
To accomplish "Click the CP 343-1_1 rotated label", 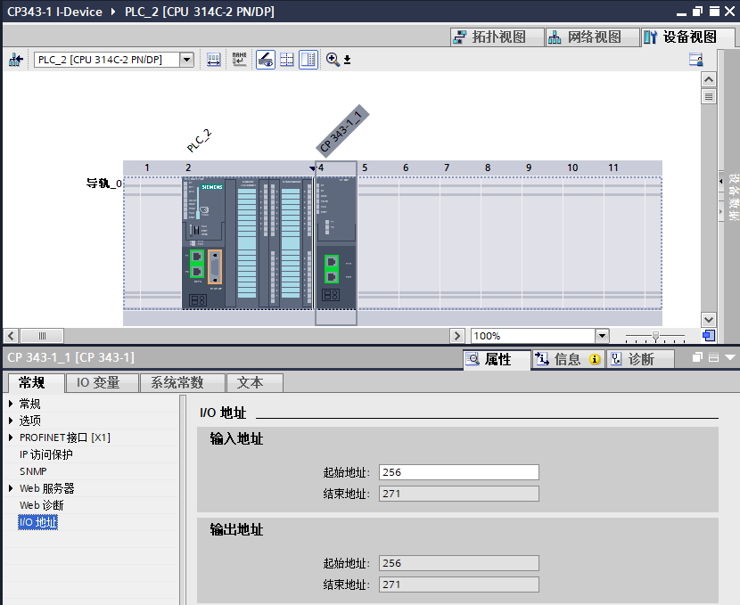I will coord(342,130).
